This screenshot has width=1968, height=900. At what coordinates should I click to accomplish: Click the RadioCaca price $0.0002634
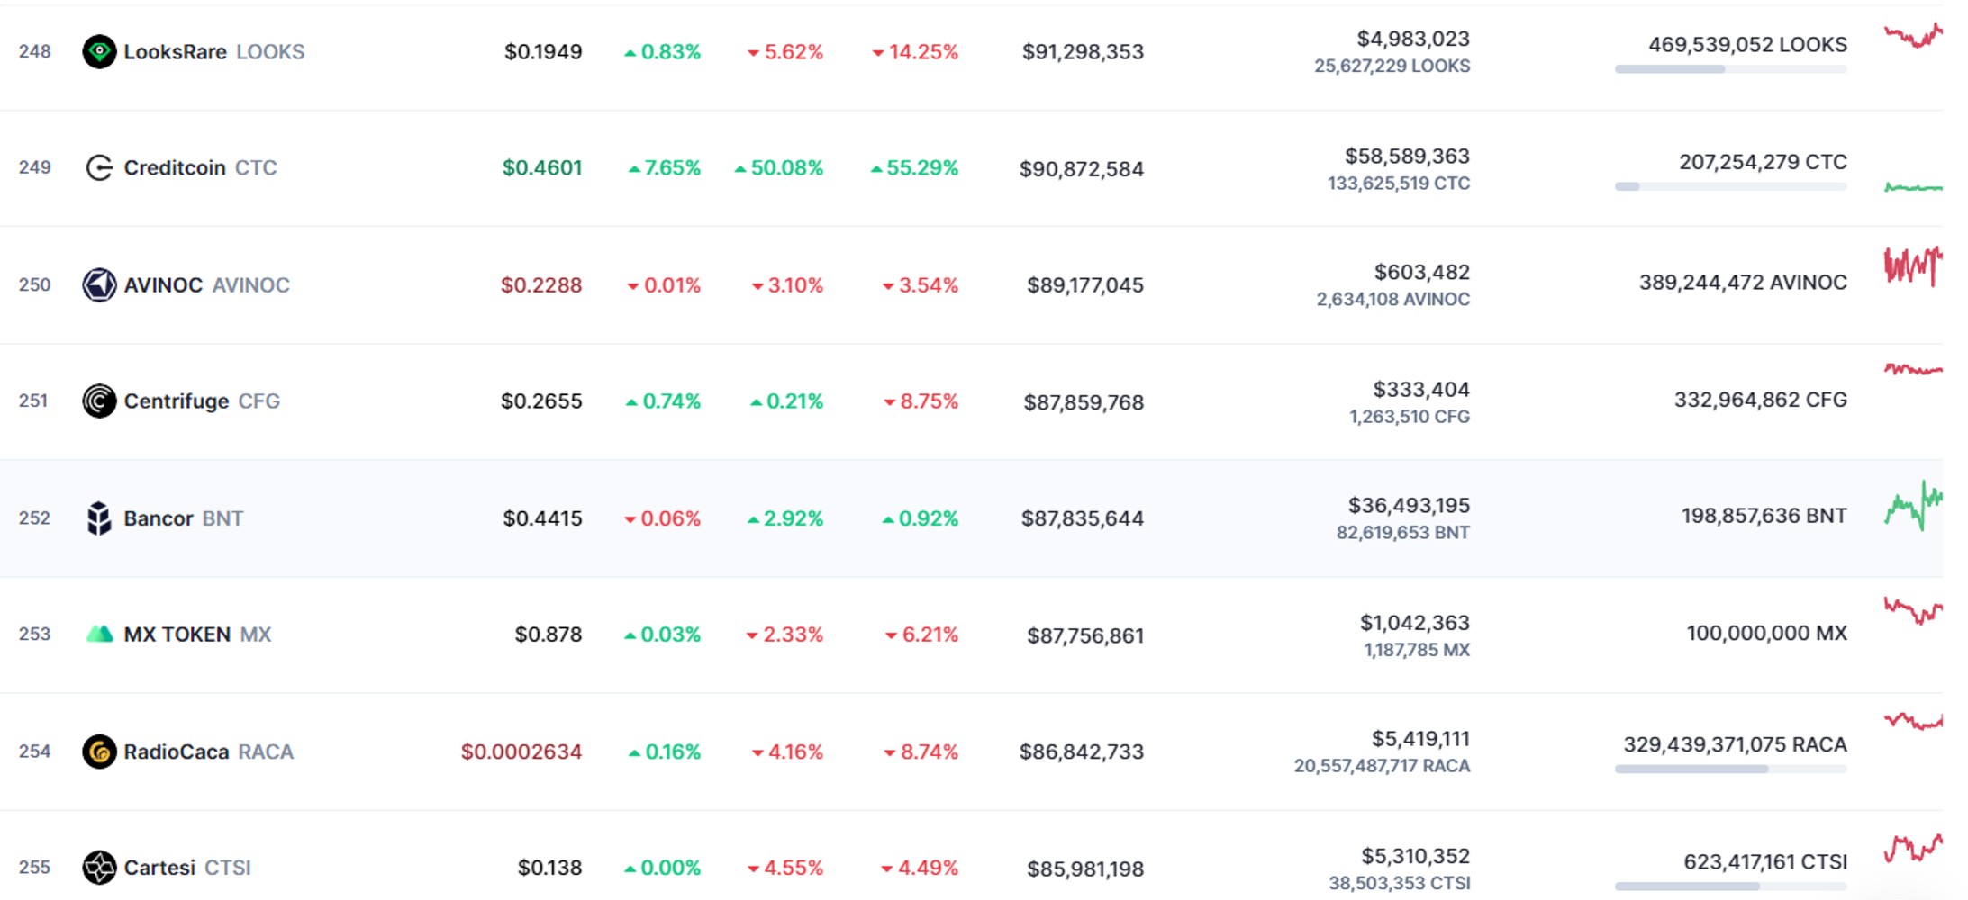pos(521,751)
